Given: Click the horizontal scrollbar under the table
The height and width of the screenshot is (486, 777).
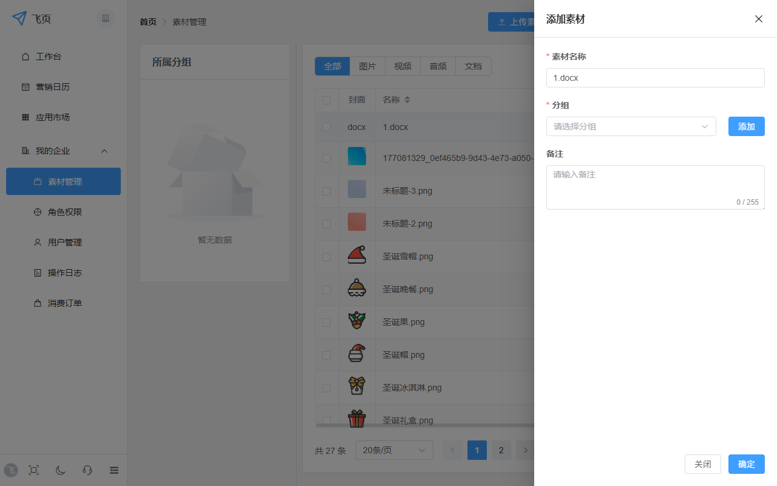Looking at the screenshot, I should 425,425.
